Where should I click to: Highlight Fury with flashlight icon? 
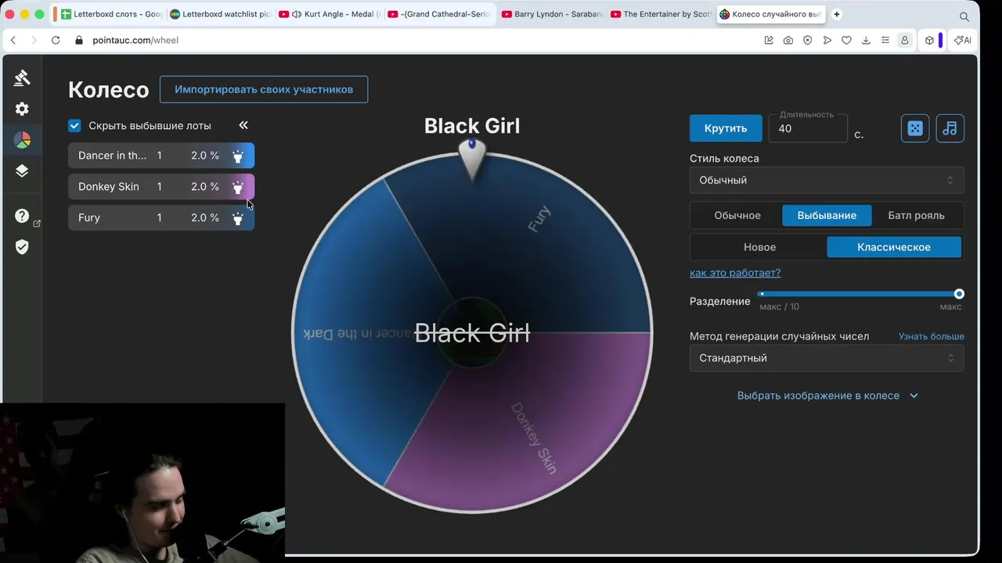238,218
